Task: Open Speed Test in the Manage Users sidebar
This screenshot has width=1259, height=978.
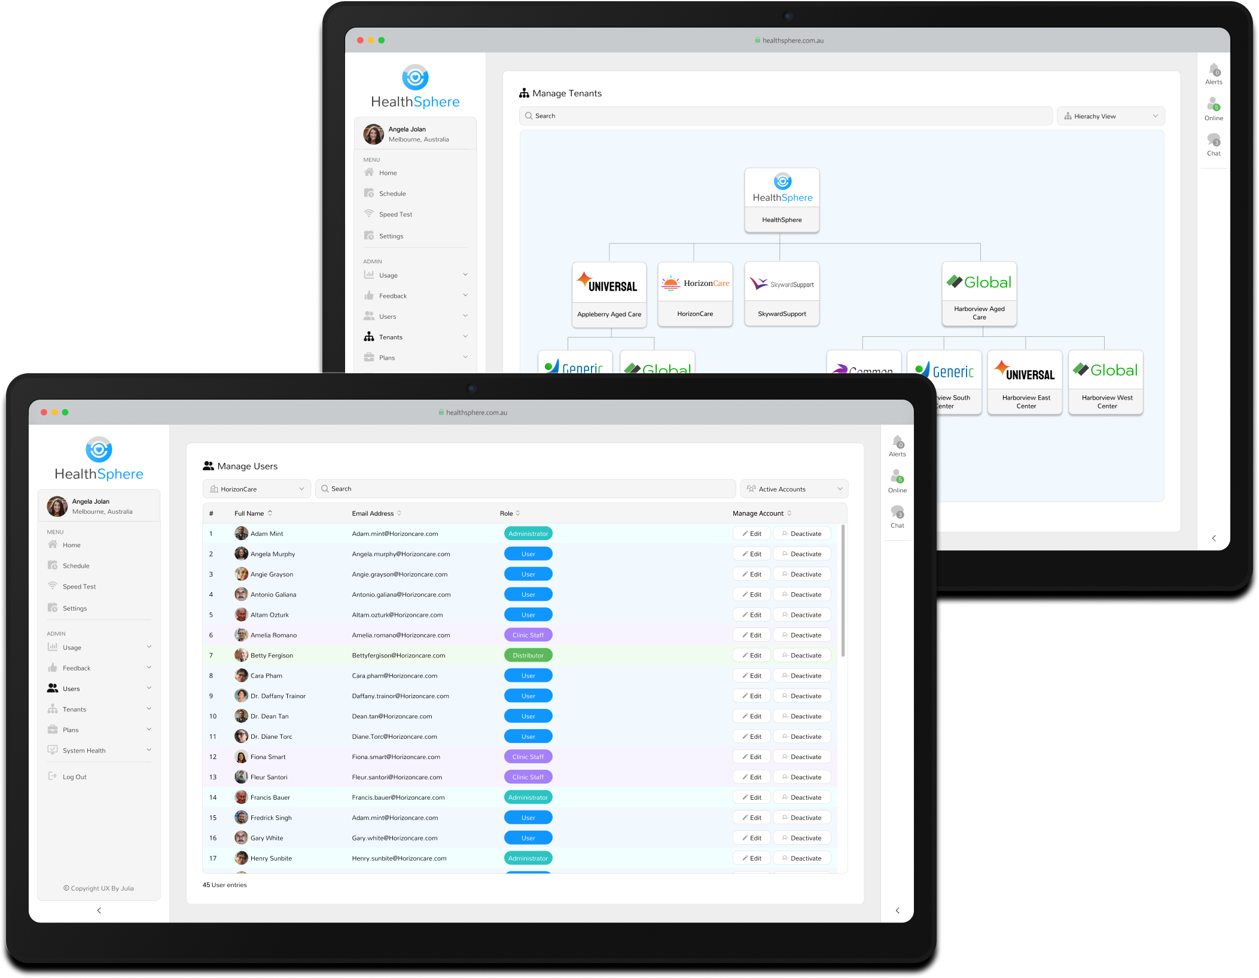Action: (79, 587)
